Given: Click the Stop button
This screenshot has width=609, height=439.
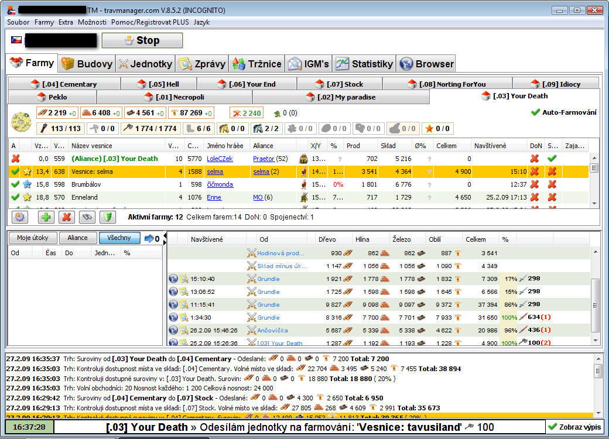Looking at the screenshot, I should [x=142, y=40].
